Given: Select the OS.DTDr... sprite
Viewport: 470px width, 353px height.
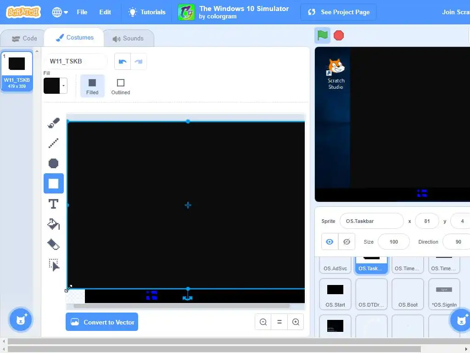Looking at the screenshot, I should (x=371, y=294).
